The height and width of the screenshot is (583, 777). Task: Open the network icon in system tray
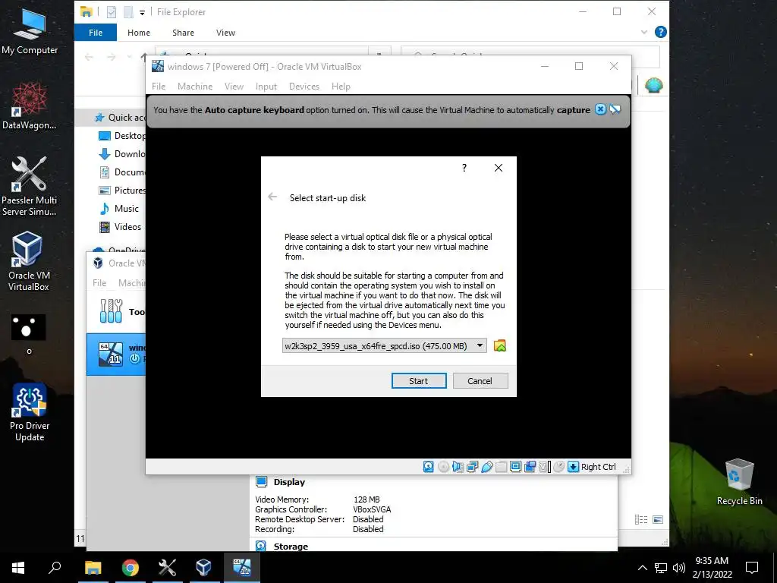[661, 568]
